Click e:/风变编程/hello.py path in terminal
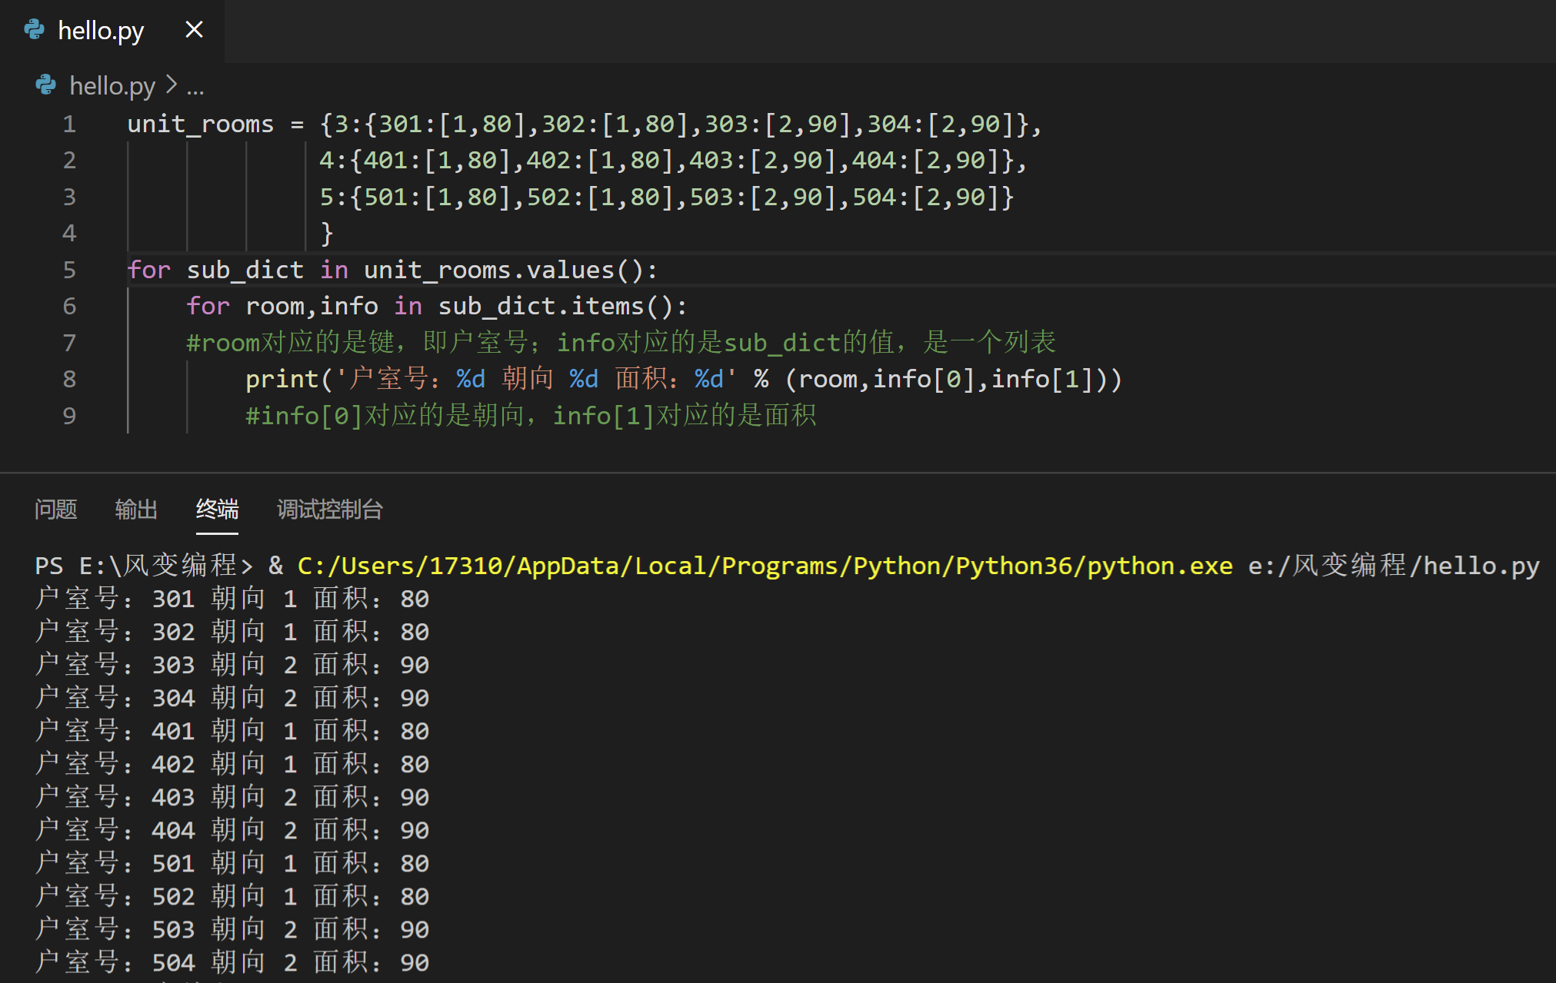Image resolution: width=1556 pixels, height=983 pixels. (1394, 566)
